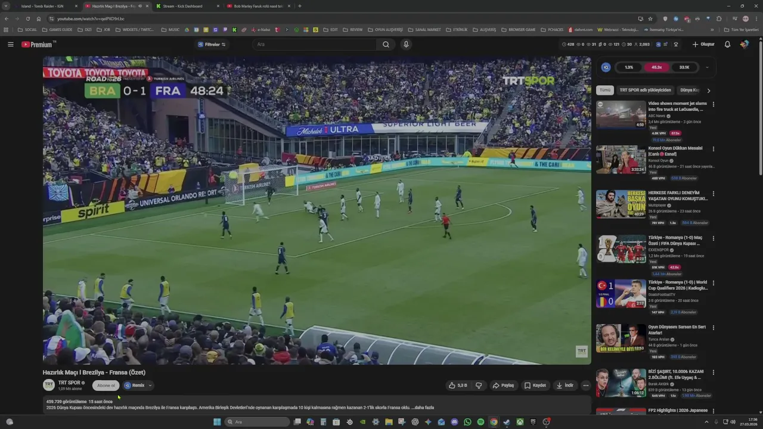Open BİZİ ŞAŞIRT 10.000$ KAZAN video
The height and width of the screenshot is (429, 763).
click(x=621, y=383)
